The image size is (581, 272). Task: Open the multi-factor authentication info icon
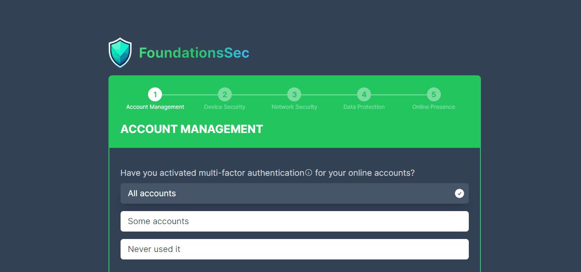coord(309,172)
